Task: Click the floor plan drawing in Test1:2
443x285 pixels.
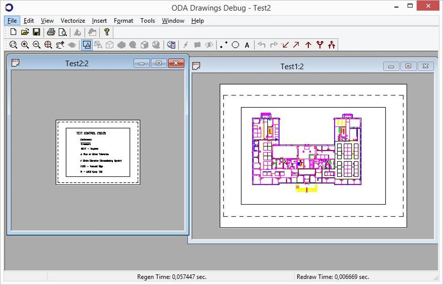Action: click(x=307, y=153)
